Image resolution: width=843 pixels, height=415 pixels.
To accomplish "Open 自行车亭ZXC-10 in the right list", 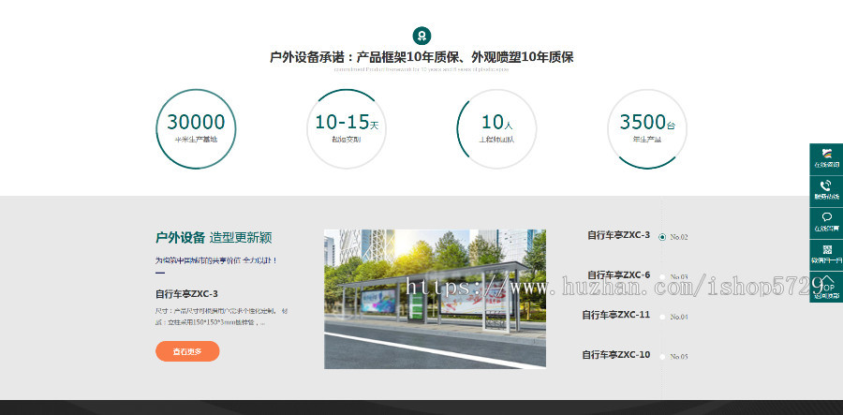I will pos(615,354).
